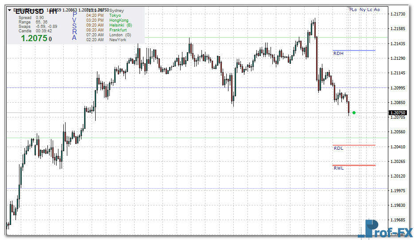
Task: Expand the chart symbol dropdown triangle
Action: 10,10
